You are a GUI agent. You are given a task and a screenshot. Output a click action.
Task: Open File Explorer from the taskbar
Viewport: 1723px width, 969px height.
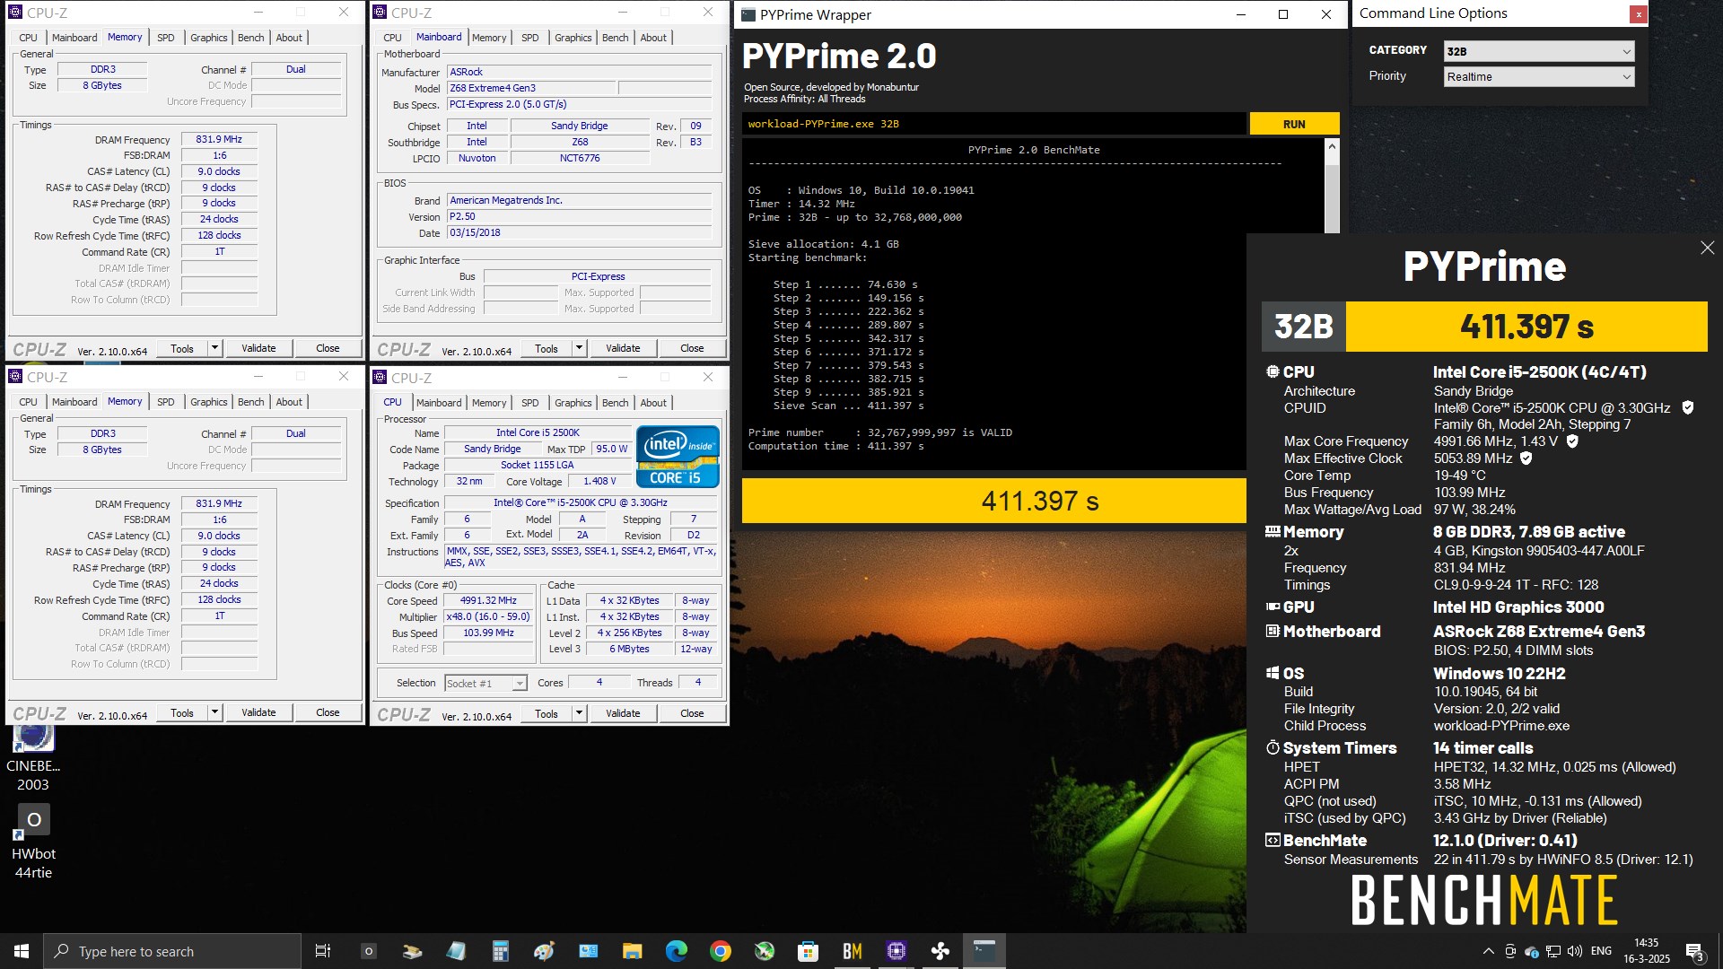(x=632, y=951)
